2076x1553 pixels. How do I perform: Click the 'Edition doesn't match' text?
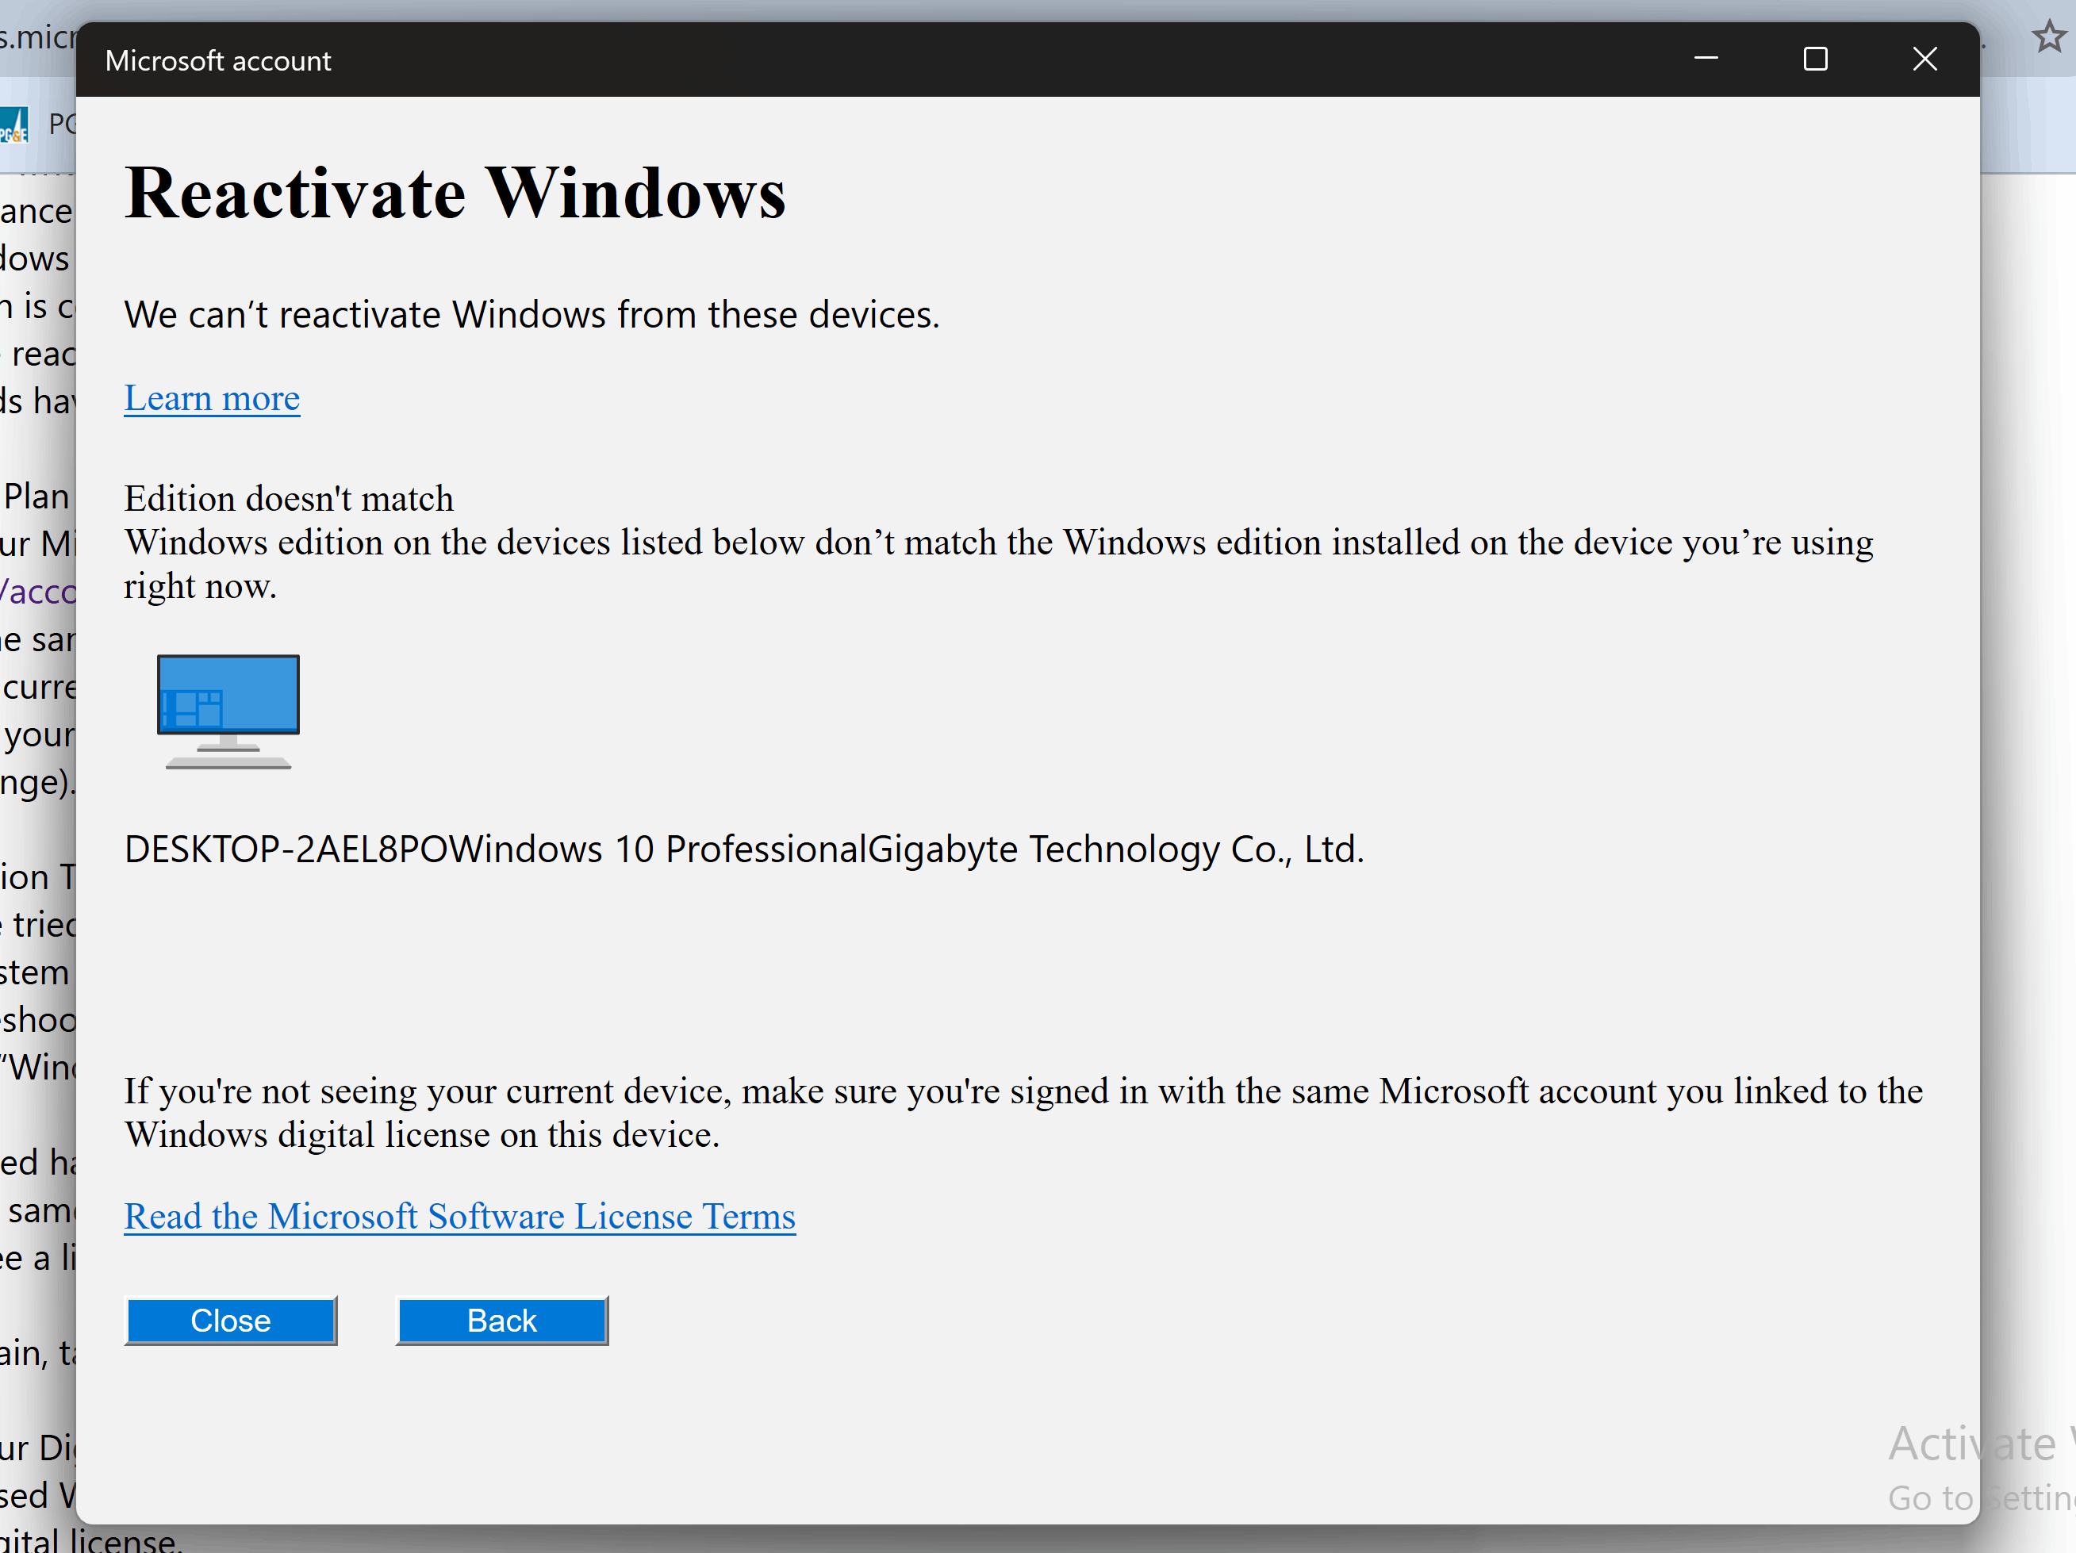coord(289,498)
